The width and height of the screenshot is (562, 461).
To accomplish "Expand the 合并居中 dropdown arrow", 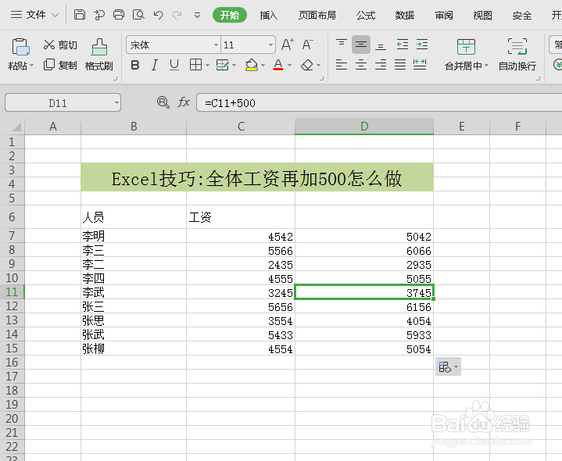I will 486,66.
